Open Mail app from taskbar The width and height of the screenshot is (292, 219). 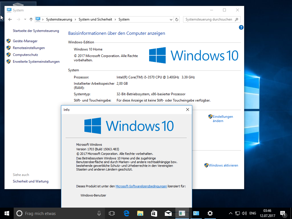pyautogui.click(x=168, y=213)
